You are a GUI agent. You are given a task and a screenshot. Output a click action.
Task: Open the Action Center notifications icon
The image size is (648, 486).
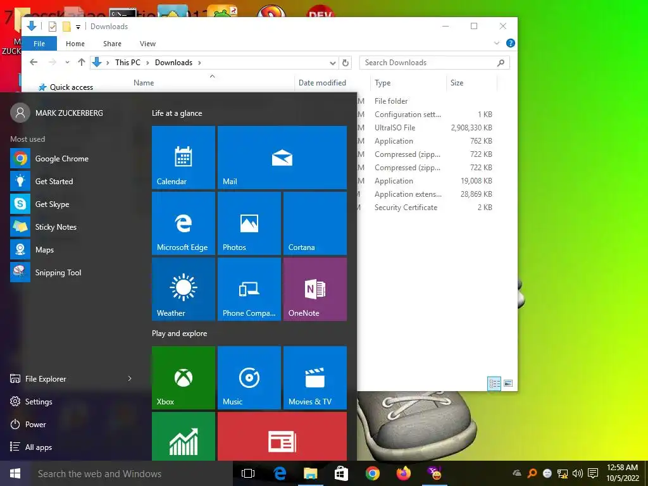click(593, 473)
